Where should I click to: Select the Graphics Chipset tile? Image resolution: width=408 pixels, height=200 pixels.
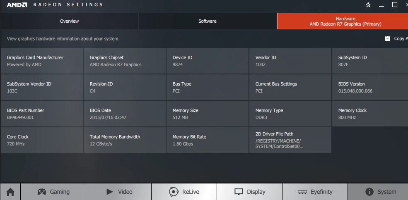click(125, 61)
